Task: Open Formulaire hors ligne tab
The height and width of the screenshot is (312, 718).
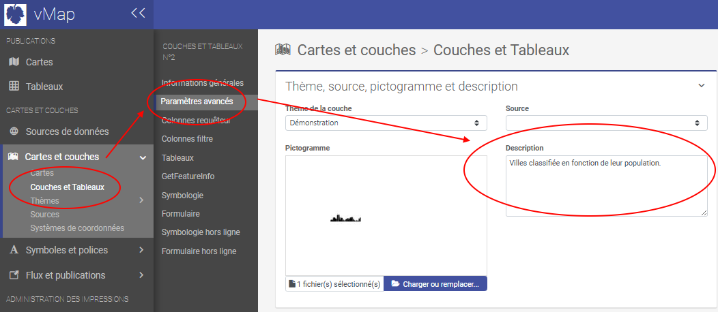Action: (199, 251)
